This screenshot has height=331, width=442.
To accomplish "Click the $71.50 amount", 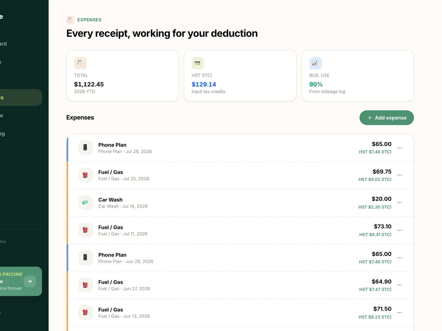I will [382, 309].
